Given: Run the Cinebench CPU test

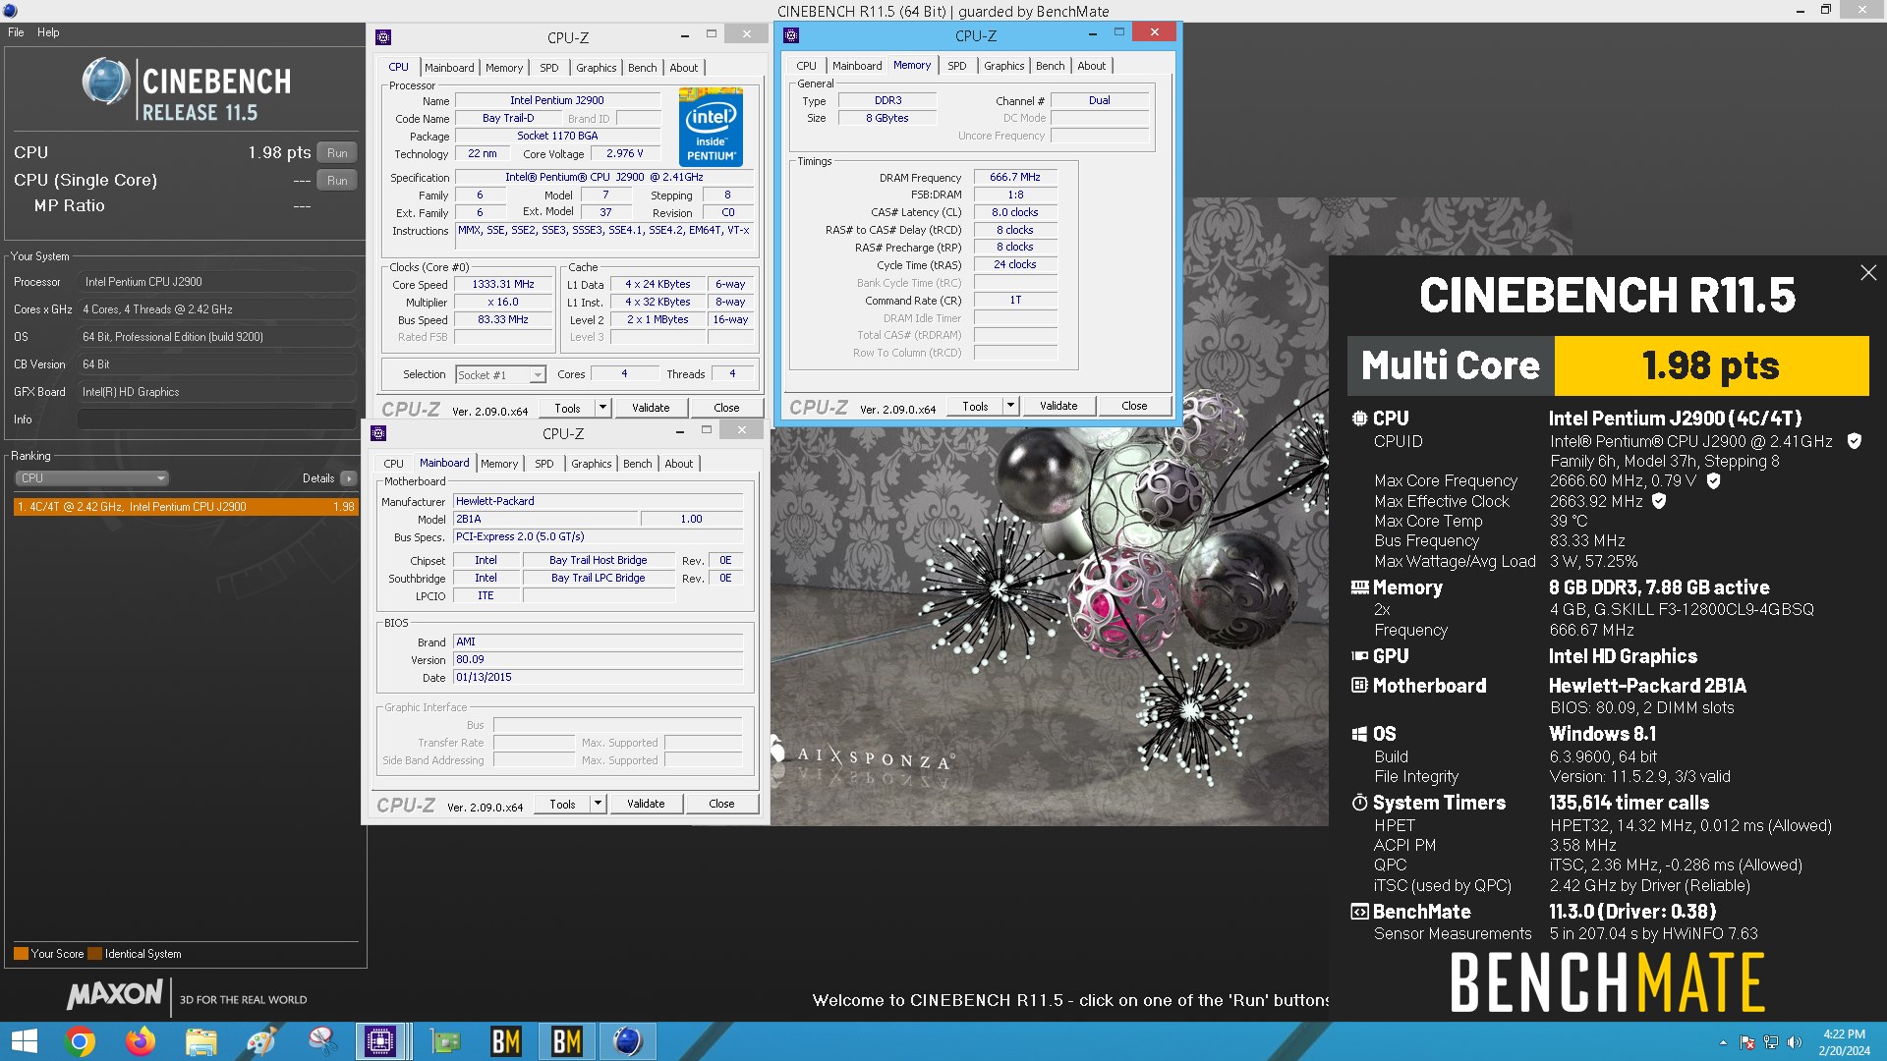Looking at the screenshot, I should [337, 153].
